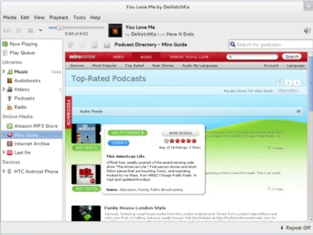Click the Miro Guide search box

point(252,57)
